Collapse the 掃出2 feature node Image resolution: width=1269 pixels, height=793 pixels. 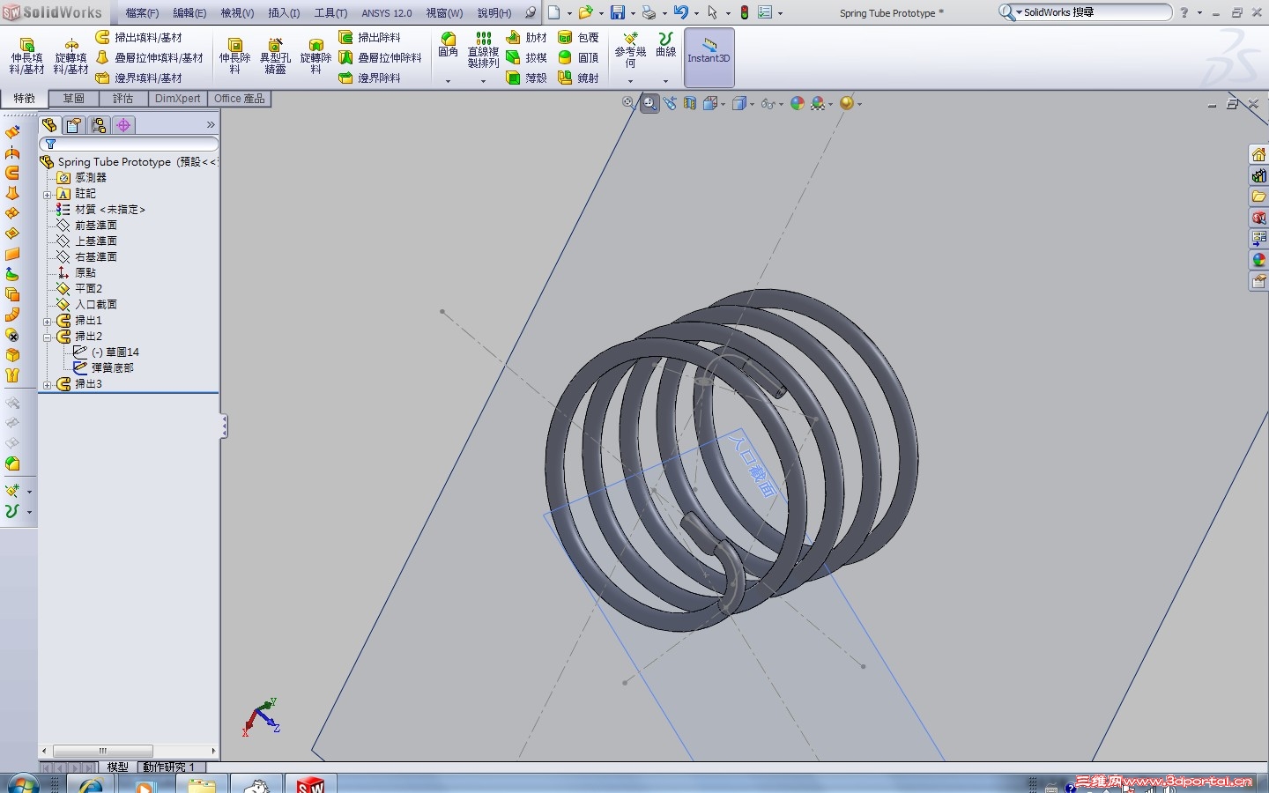(x=48, y=337)
